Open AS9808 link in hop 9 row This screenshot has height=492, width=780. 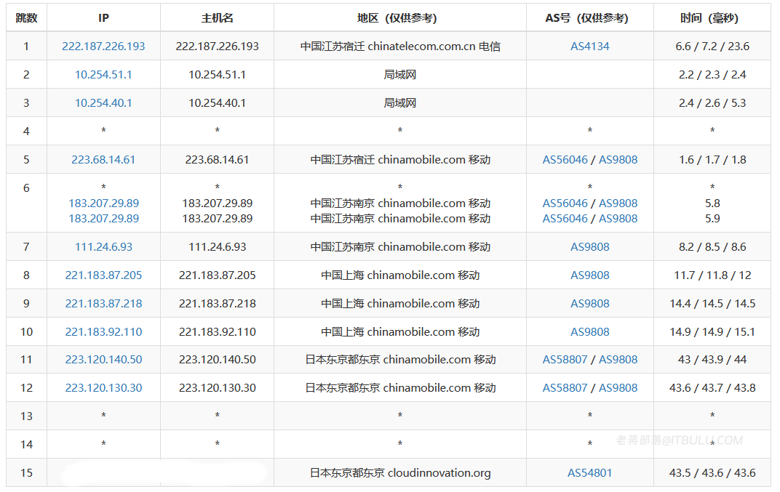pyautogui.click(x=589, y=303)
